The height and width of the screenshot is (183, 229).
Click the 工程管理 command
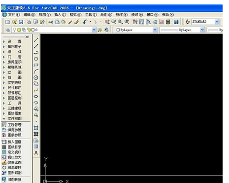[x=12, y=125]
